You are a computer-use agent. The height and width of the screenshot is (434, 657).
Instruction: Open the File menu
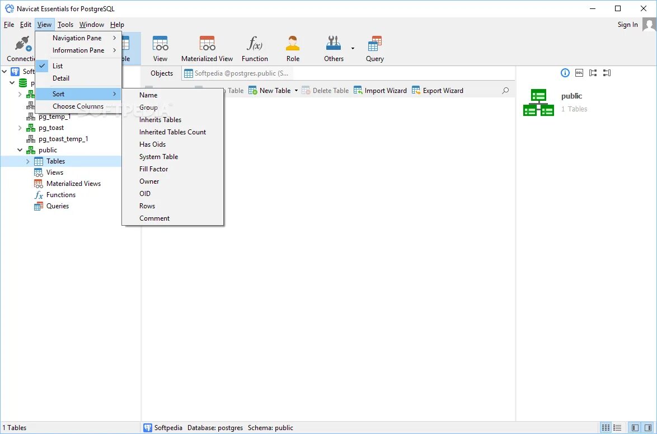(9, 24)
